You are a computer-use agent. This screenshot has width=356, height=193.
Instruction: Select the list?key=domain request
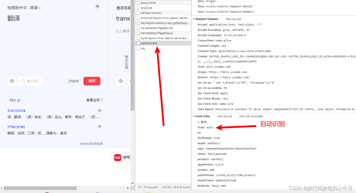coord(163,13)
